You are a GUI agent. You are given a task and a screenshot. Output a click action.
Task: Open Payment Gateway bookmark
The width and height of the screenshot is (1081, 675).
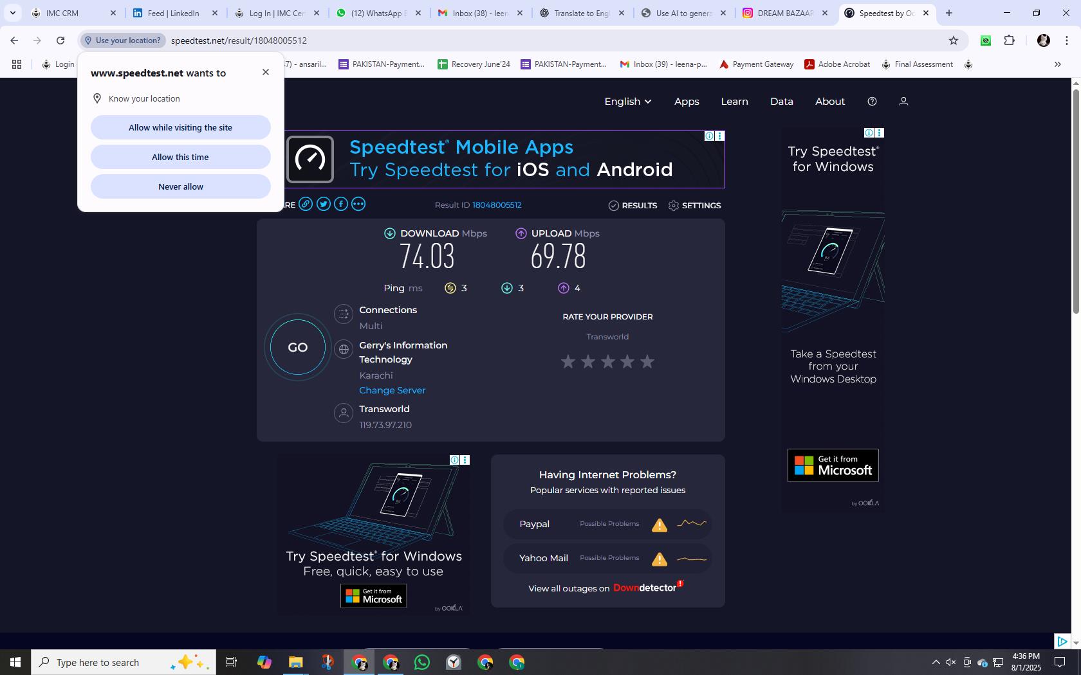pos(756,64)
